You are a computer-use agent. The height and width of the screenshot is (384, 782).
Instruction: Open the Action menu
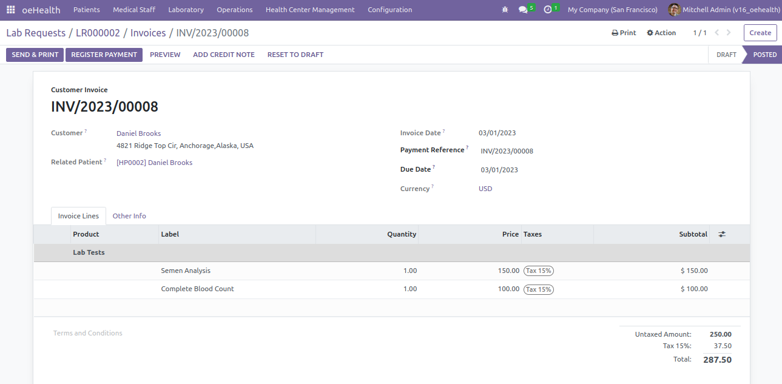(x=661, y=33)
